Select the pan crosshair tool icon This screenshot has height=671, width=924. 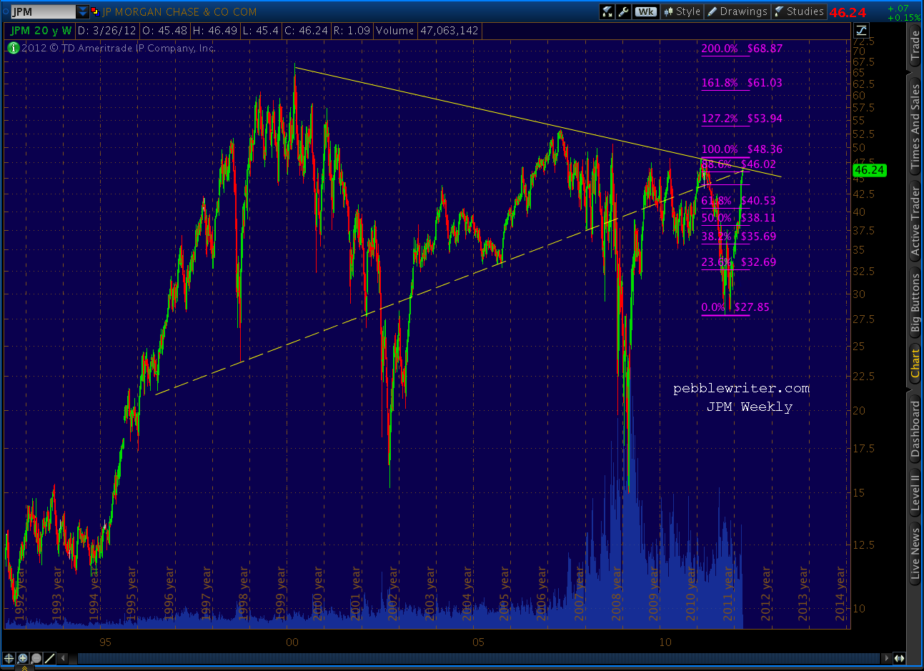(9, 658)
